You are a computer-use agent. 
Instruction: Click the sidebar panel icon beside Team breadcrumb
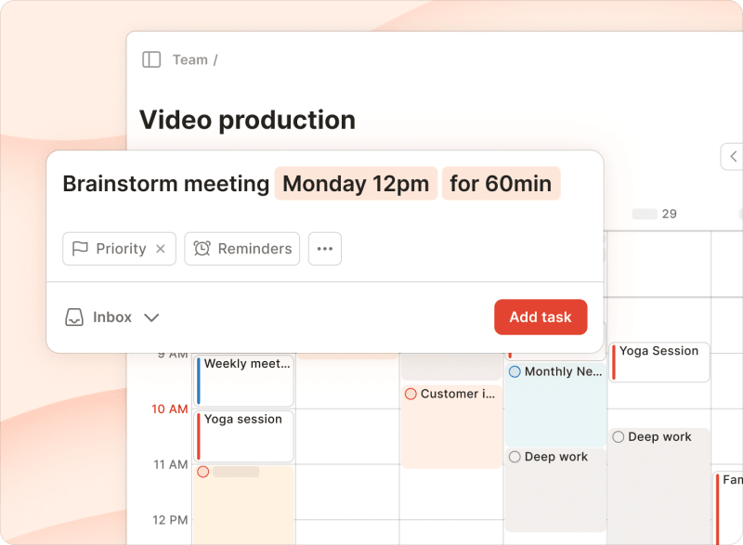pos(150,58)
